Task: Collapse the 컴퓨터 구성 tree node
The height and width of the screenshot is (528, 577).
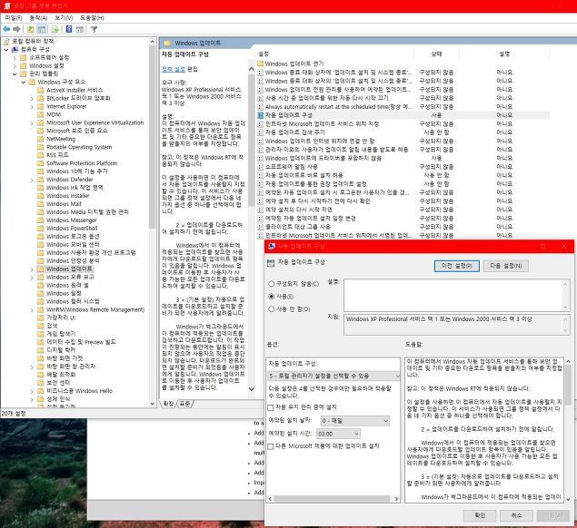Action: pyautogui.click(x=6, y=49)
